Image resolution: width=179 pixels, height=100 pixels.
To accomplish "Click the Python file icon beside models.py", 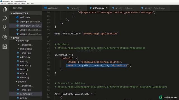I will 18,65.
